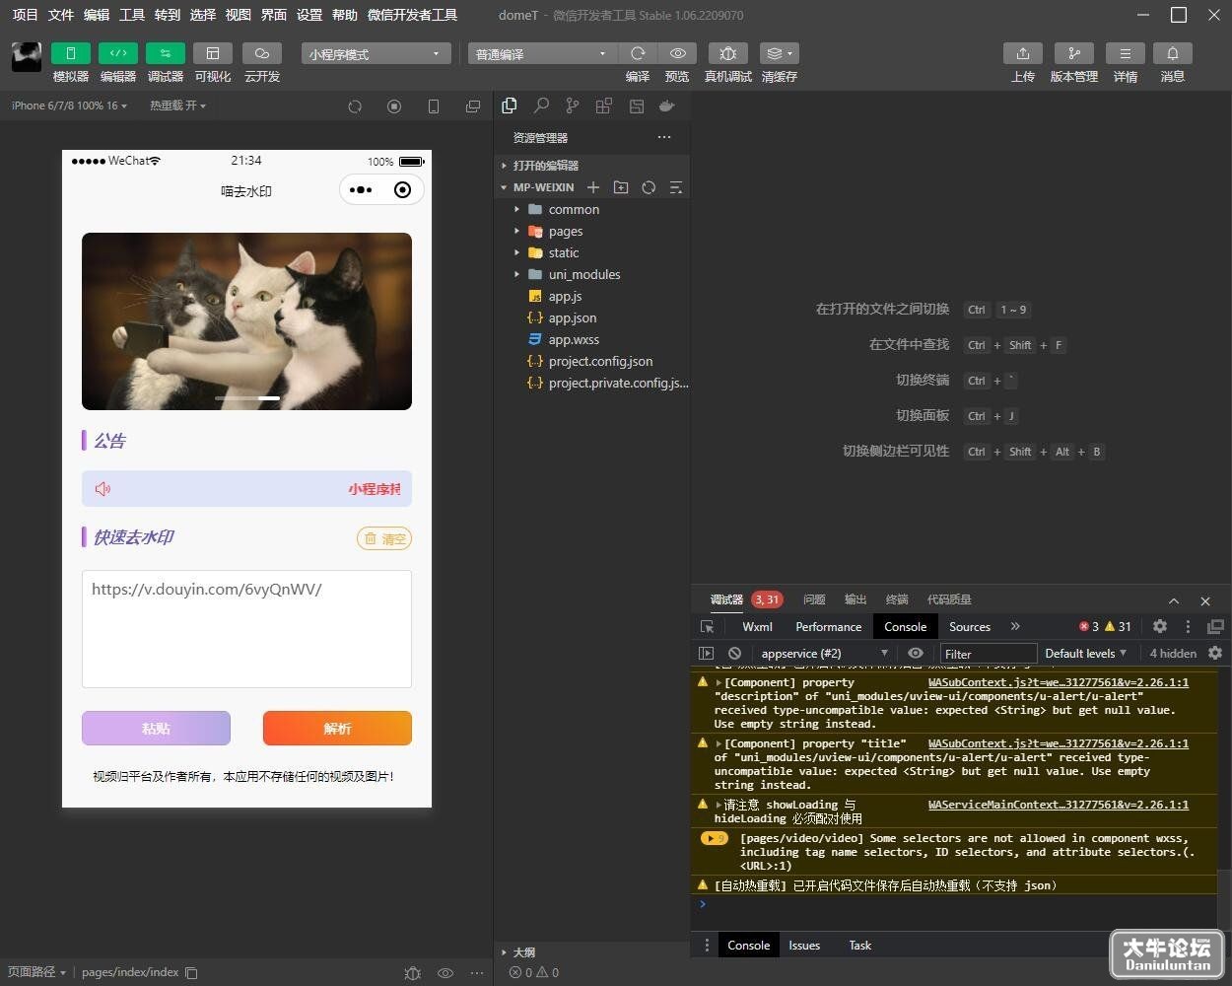Click the 解析 parse button
This screenshot has height=986, width=1232.
point(337,729)
